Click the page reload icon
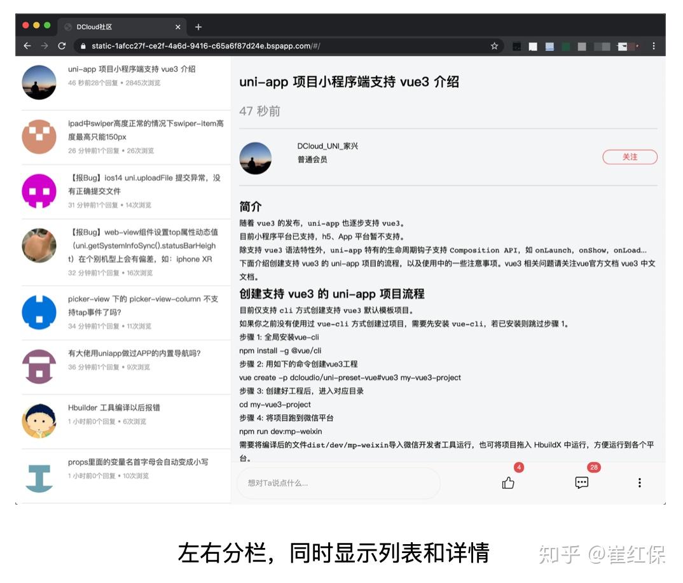This screenshot has height=583, width=683. tap(62, 46)
